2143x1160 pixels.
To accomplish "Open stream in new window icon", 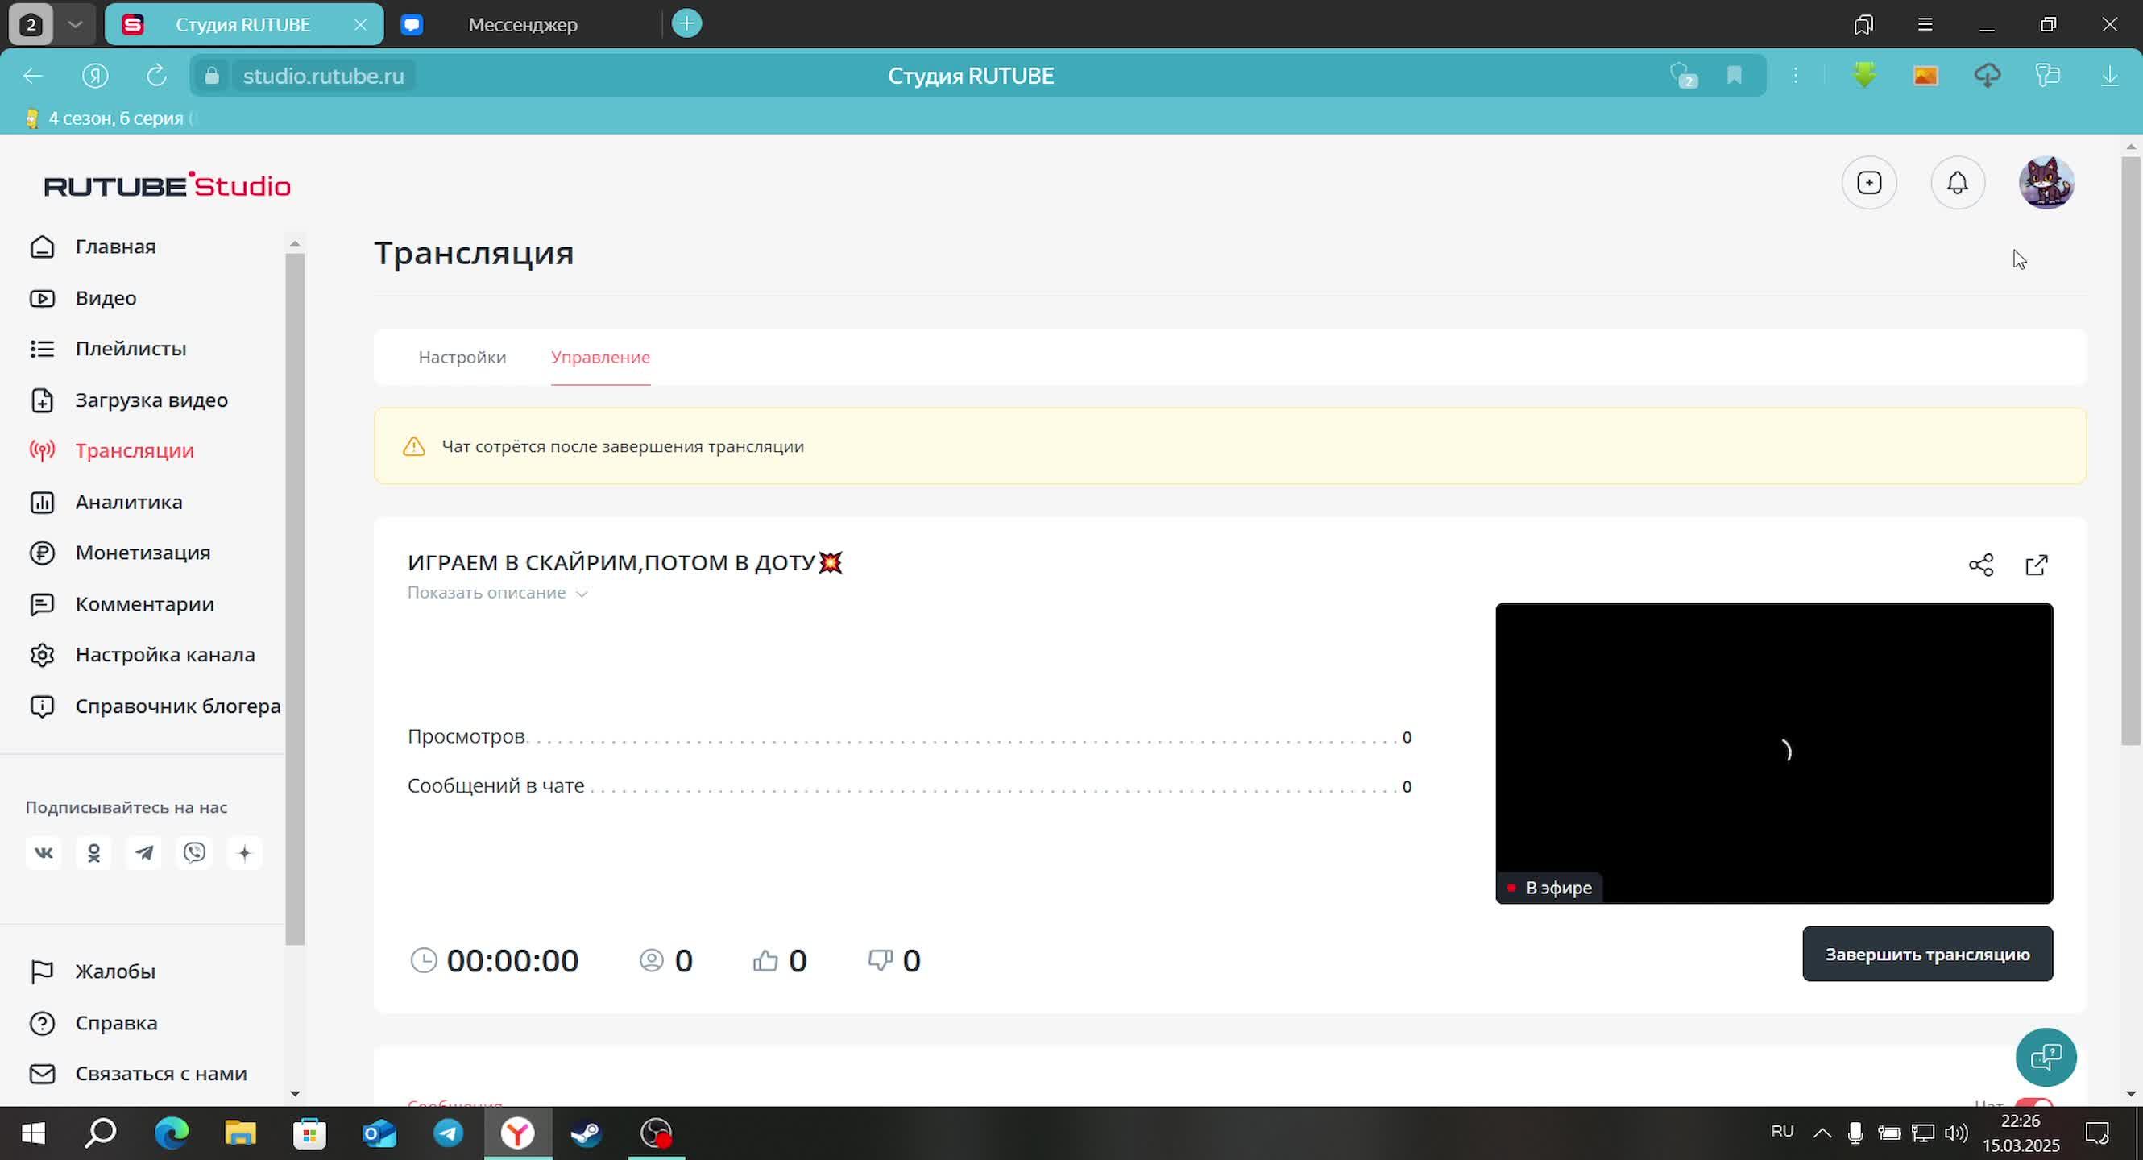I will 2037,565.
